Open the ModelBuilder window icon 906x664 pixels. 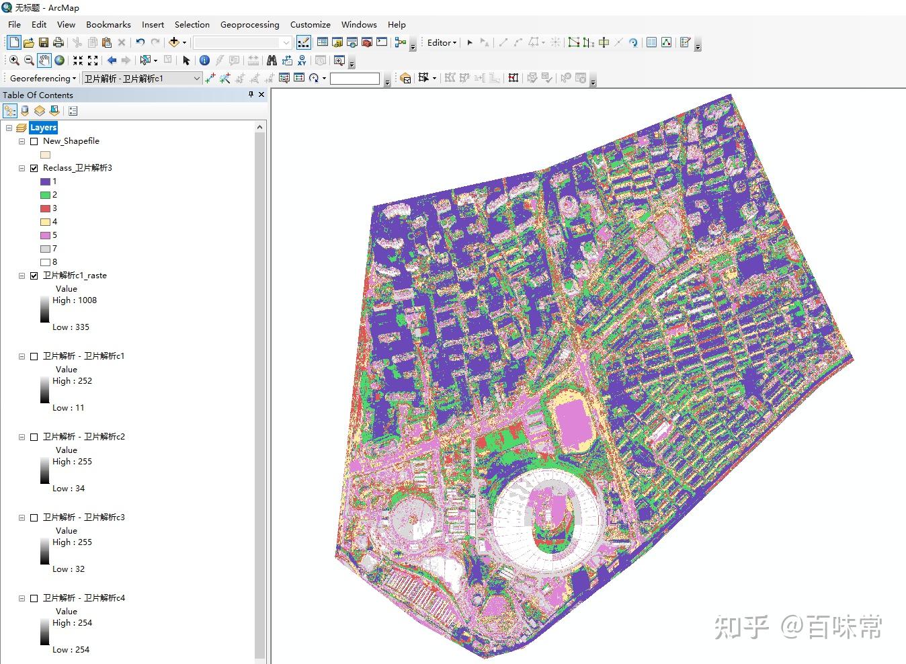tap(400, 42)
